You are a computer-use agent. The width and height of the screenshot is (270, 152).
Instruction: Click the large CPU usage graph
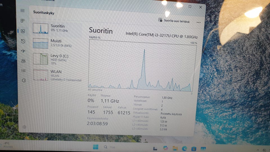click(x=142, y=66)
